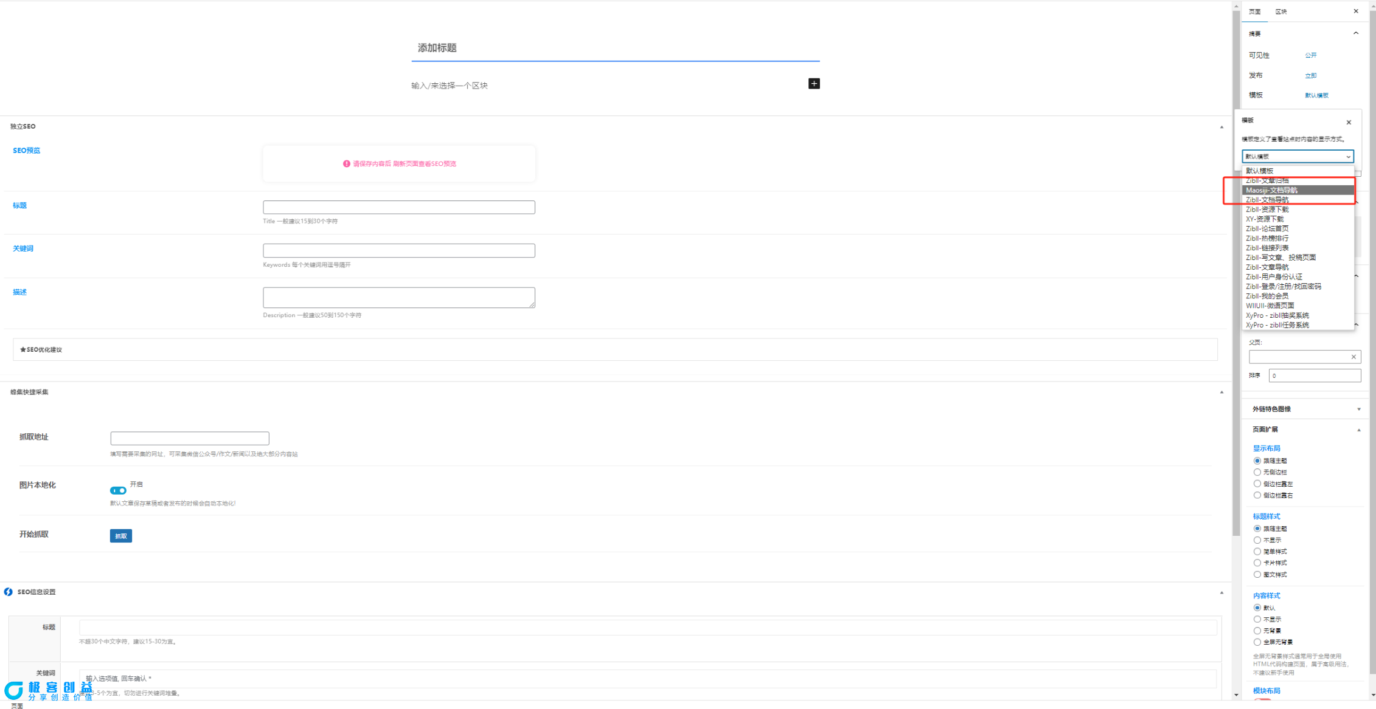Click the black plus add-block icon
The width and height of the screenshot is (1376, 709).
tap(813, 84)
